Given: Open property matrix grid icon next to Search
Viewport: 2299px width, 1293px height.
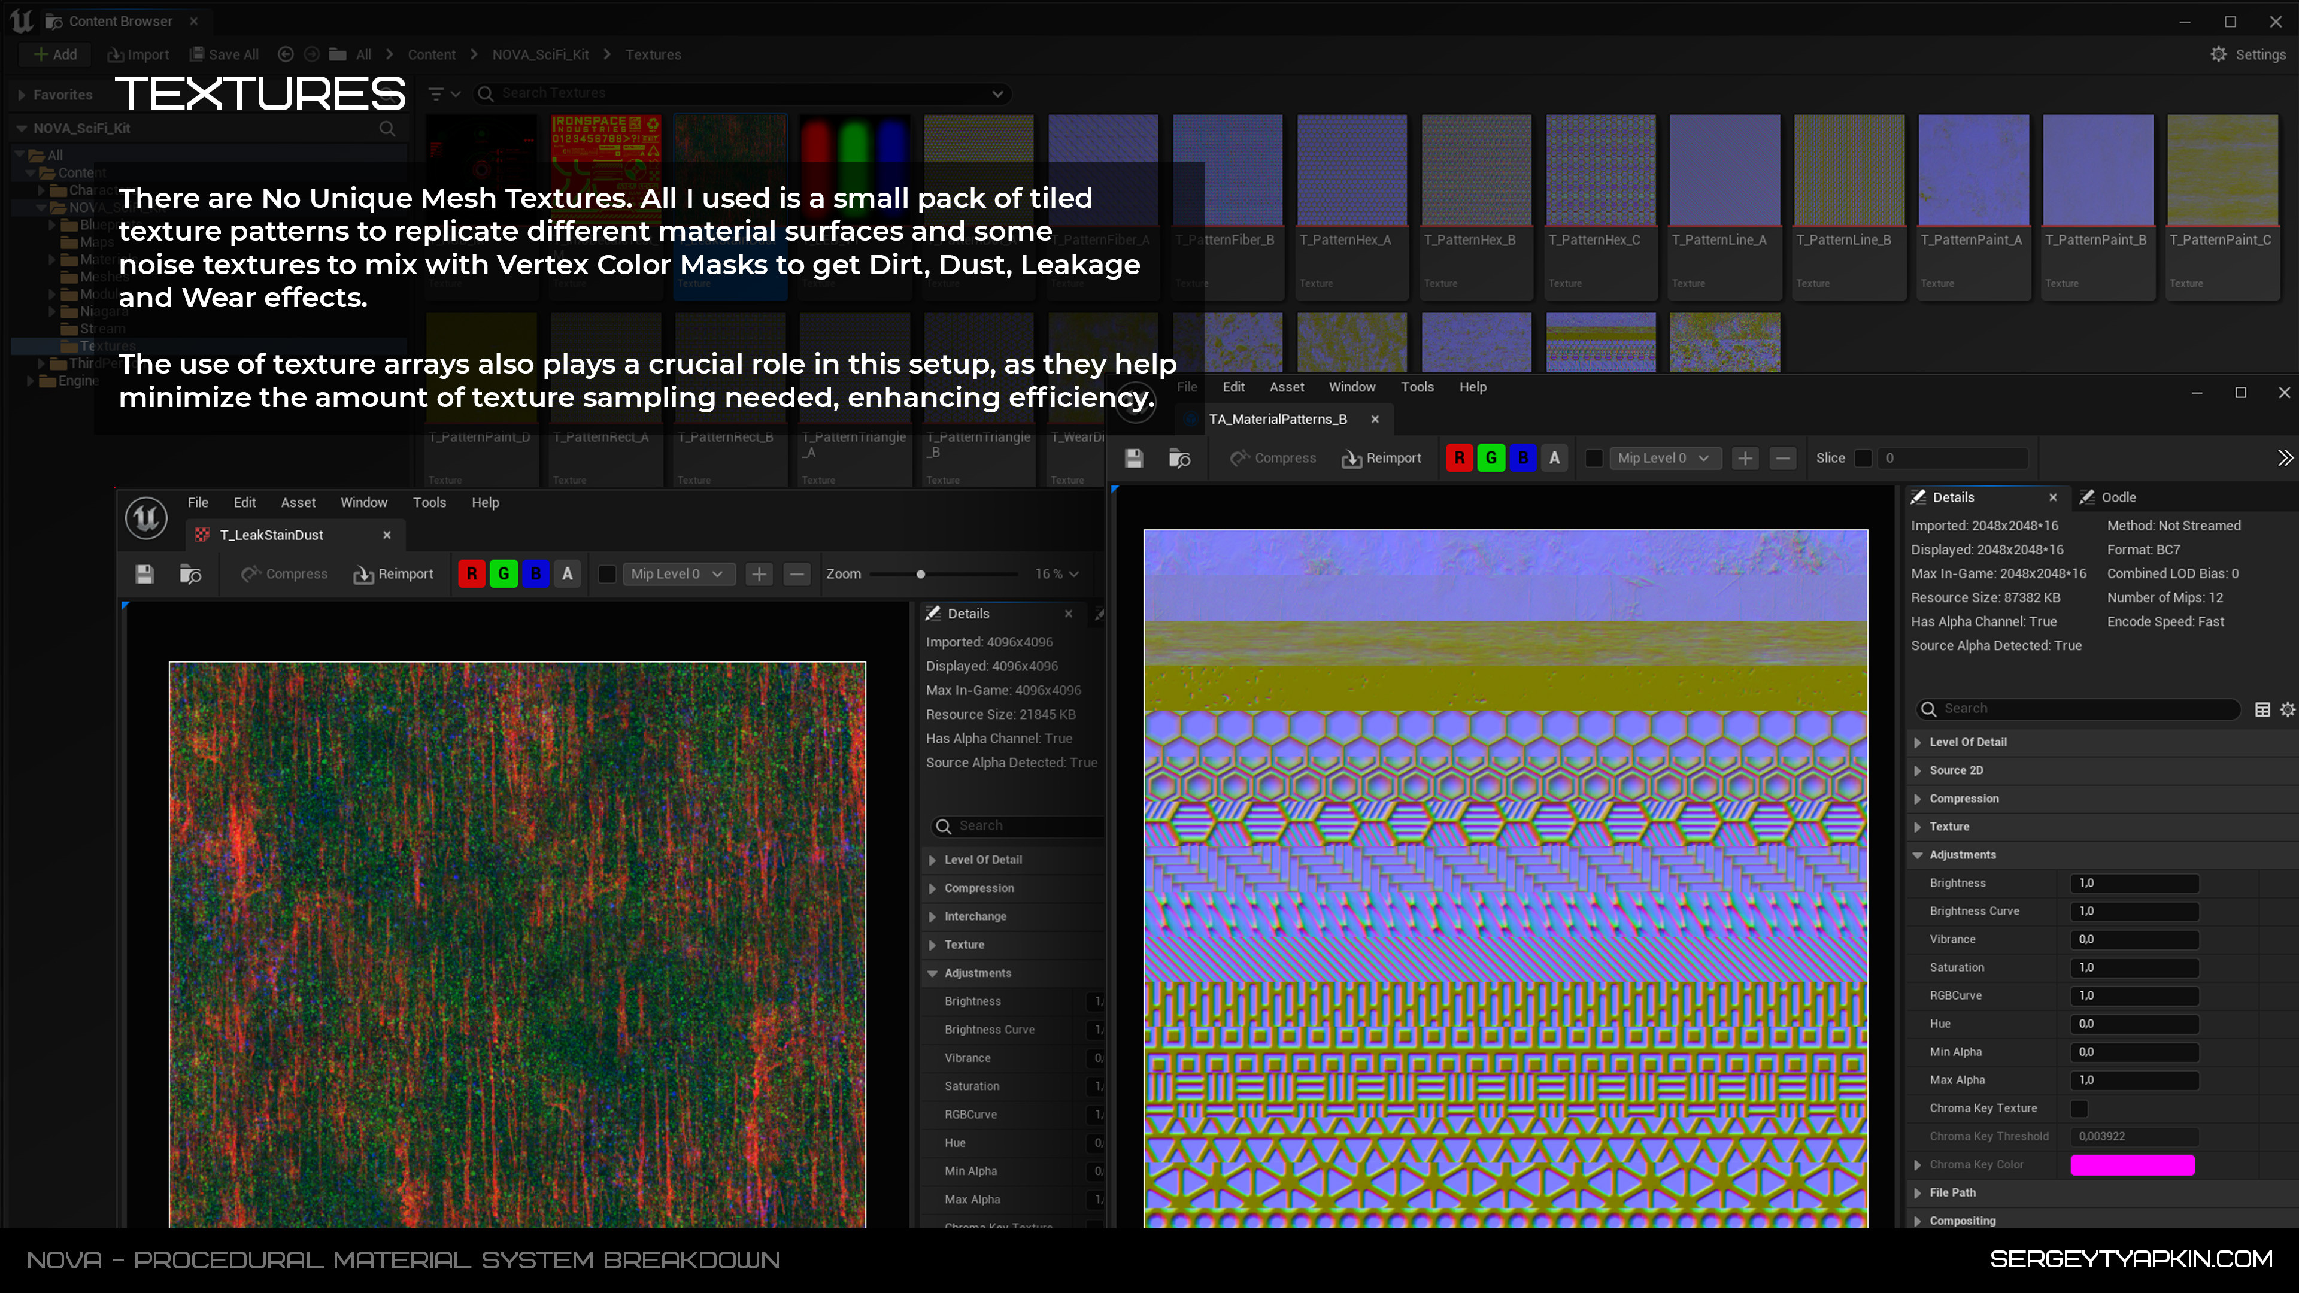Looking at the screenshot, I should [x=2262, y=709].
